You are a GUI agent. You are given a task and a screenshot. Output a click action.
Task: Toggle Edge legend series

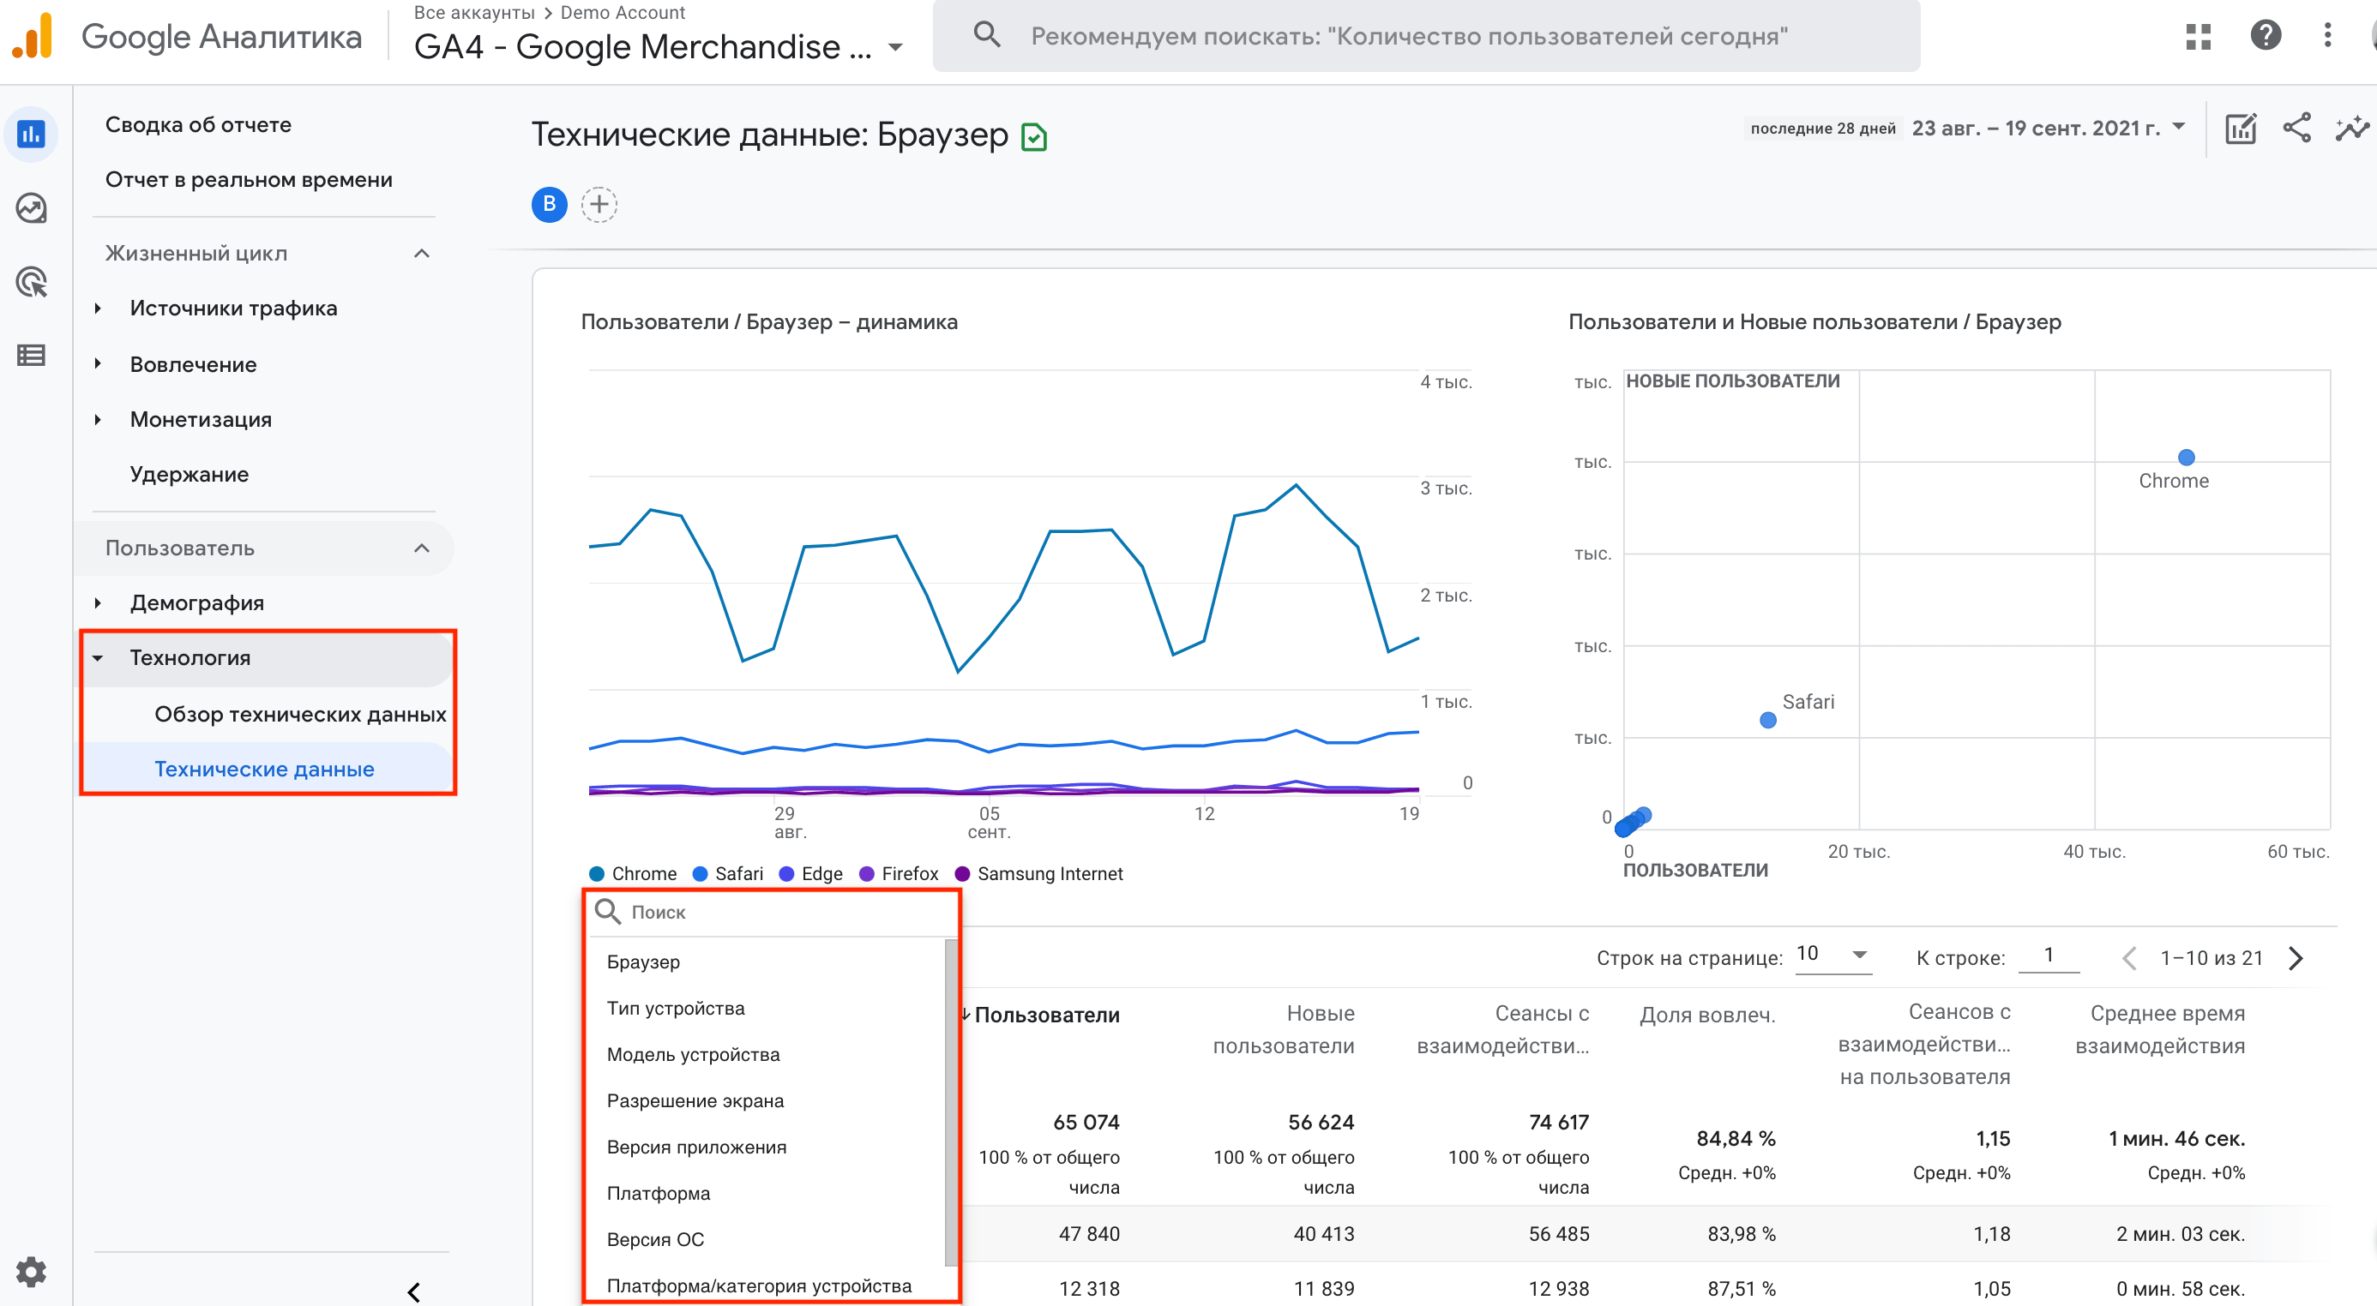pos(811,873)
